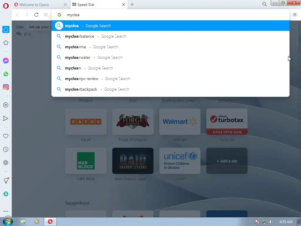Go to Speed Dial home in sidebar
301x226 pixels.
(6, 29)
